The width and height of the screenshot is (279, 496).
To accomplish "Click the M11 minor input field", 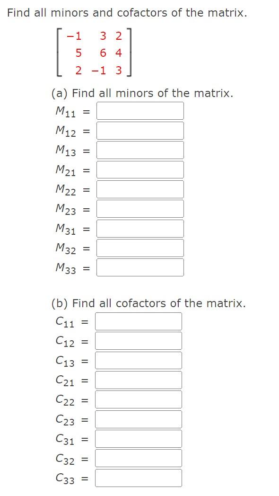I will [140, 110].
